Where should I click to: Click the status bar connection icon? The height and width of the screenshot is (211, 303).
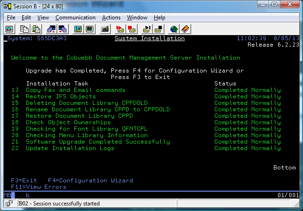pos(9,203)
